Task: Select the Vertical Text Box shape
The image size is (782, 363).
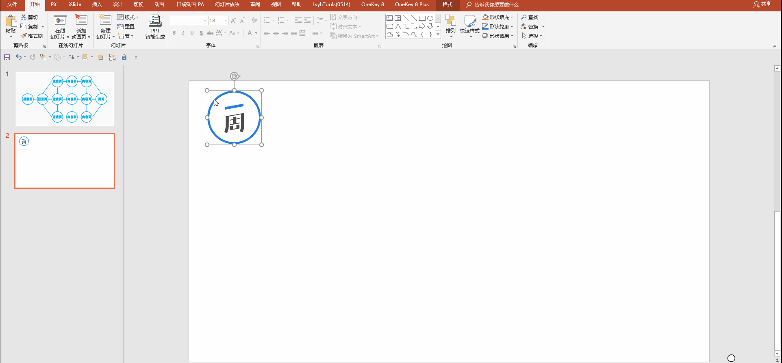Action: 398,18
